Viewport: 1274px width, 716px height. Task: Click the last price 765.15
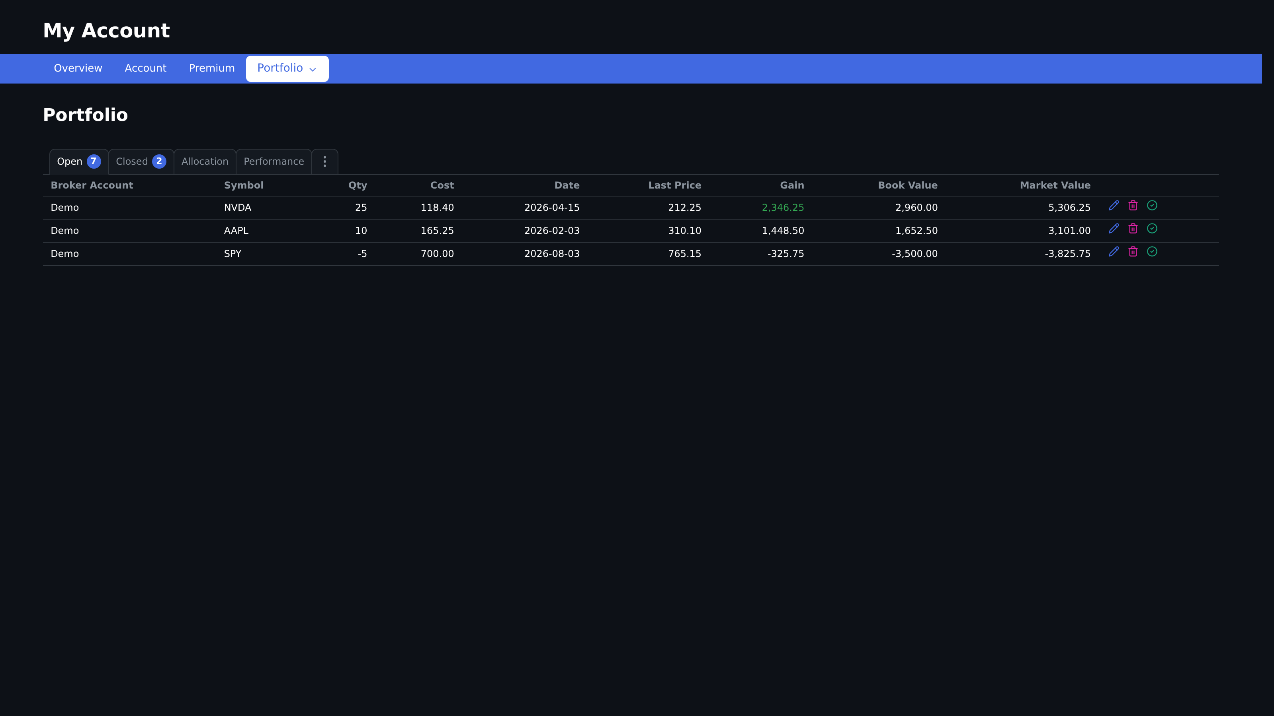click(684, 253)
